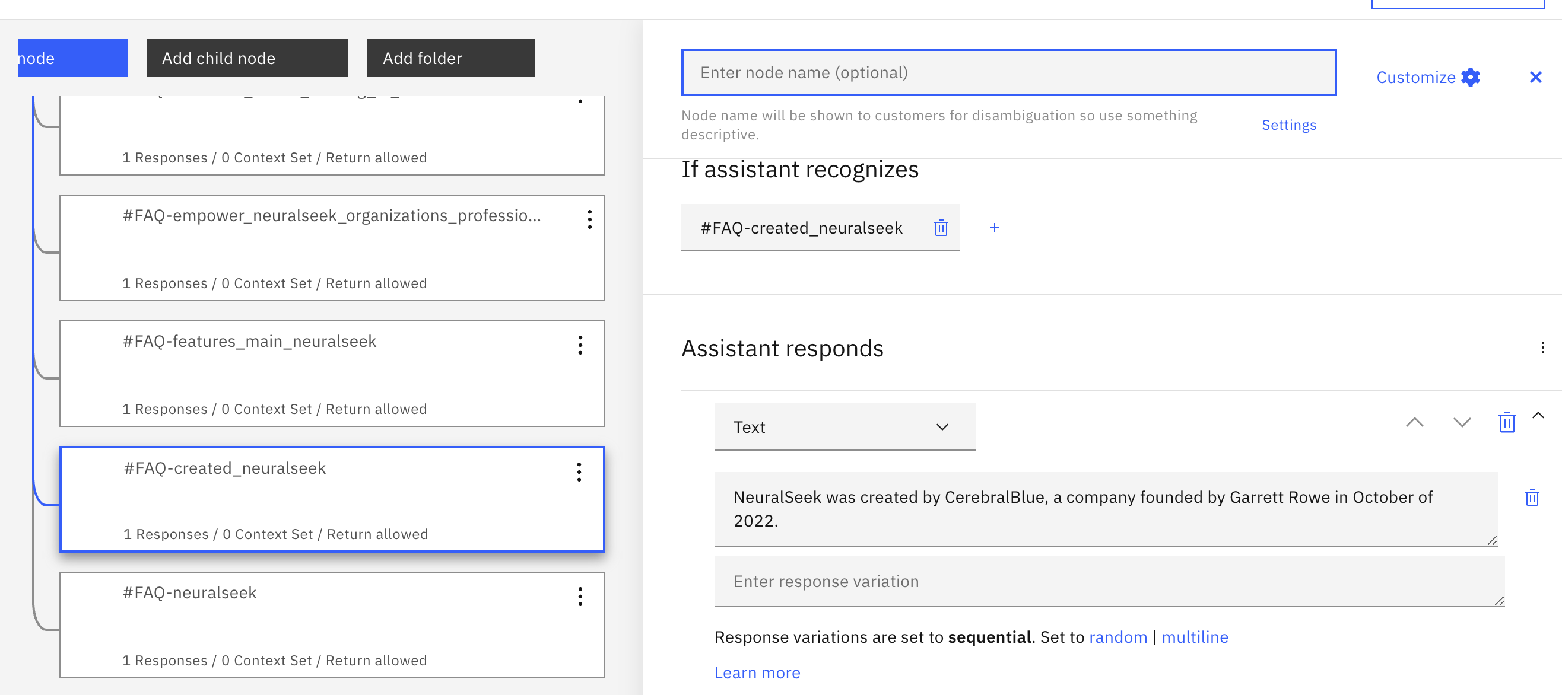Screen dimensions: 1562x695
Task: Move the text response up
Action: point(1414,422)
